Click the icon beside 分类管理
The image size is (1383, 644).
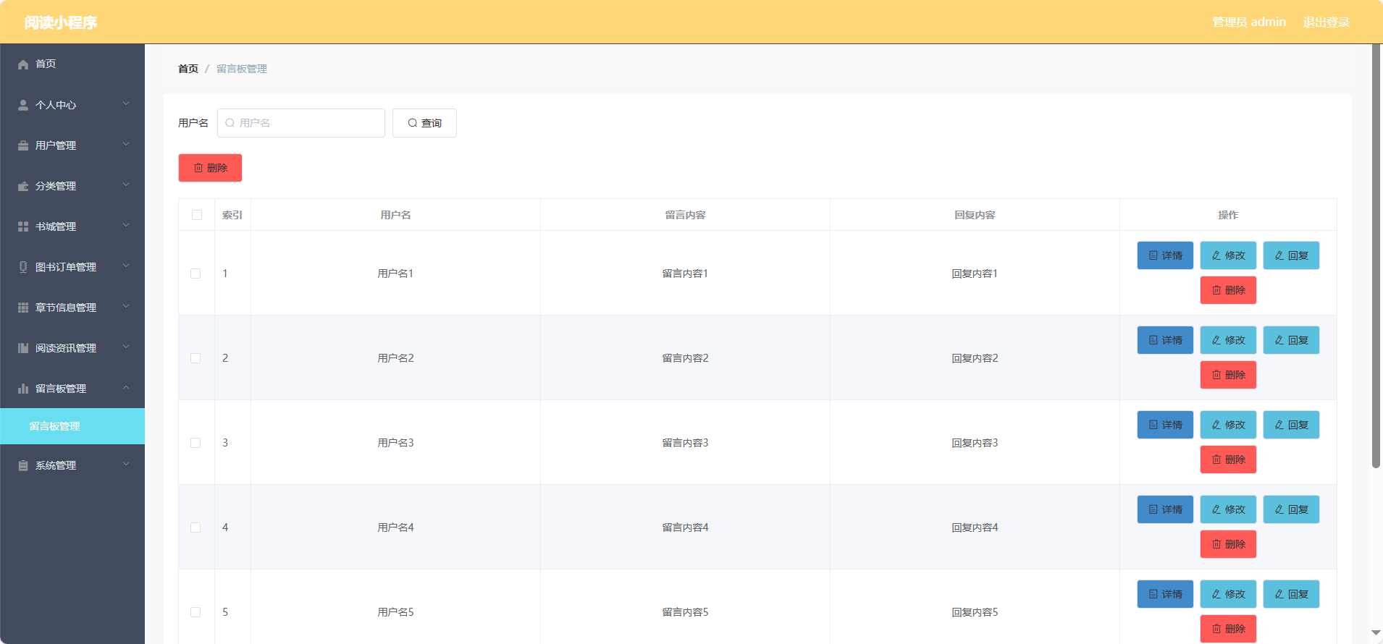[x=23, y=186]
